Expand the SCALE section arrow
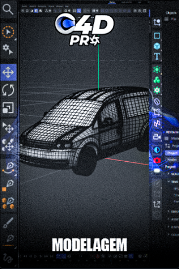Viewport: 179px width, 269px height. [169, 174]
